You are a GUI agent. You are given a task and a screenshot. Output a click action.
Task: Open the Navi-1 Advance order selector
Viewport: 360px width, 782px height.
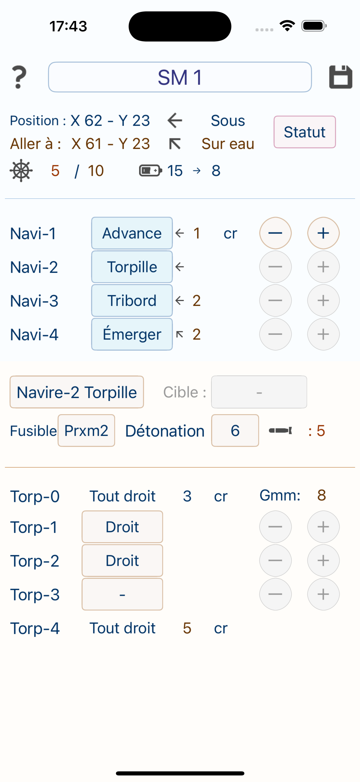tap(132, 233)
